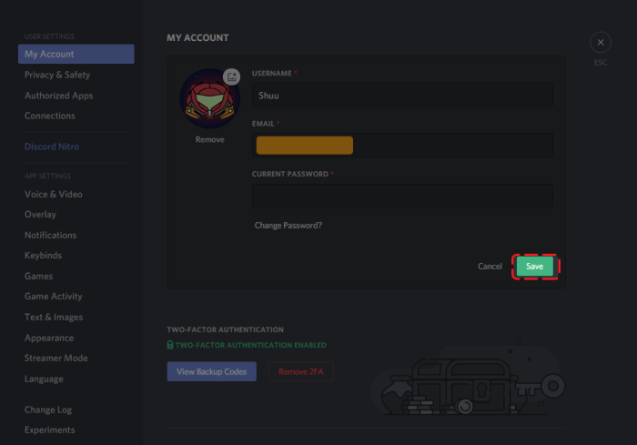Click the Username input field
The width and height of the screenshot is (637, 445).
tap(402, 95)
